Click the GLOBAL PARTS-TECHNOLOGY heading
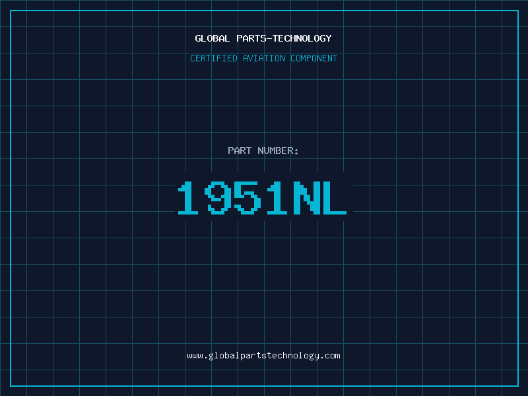This screenshot has width=528, height=396. click(x=263, y=38)
